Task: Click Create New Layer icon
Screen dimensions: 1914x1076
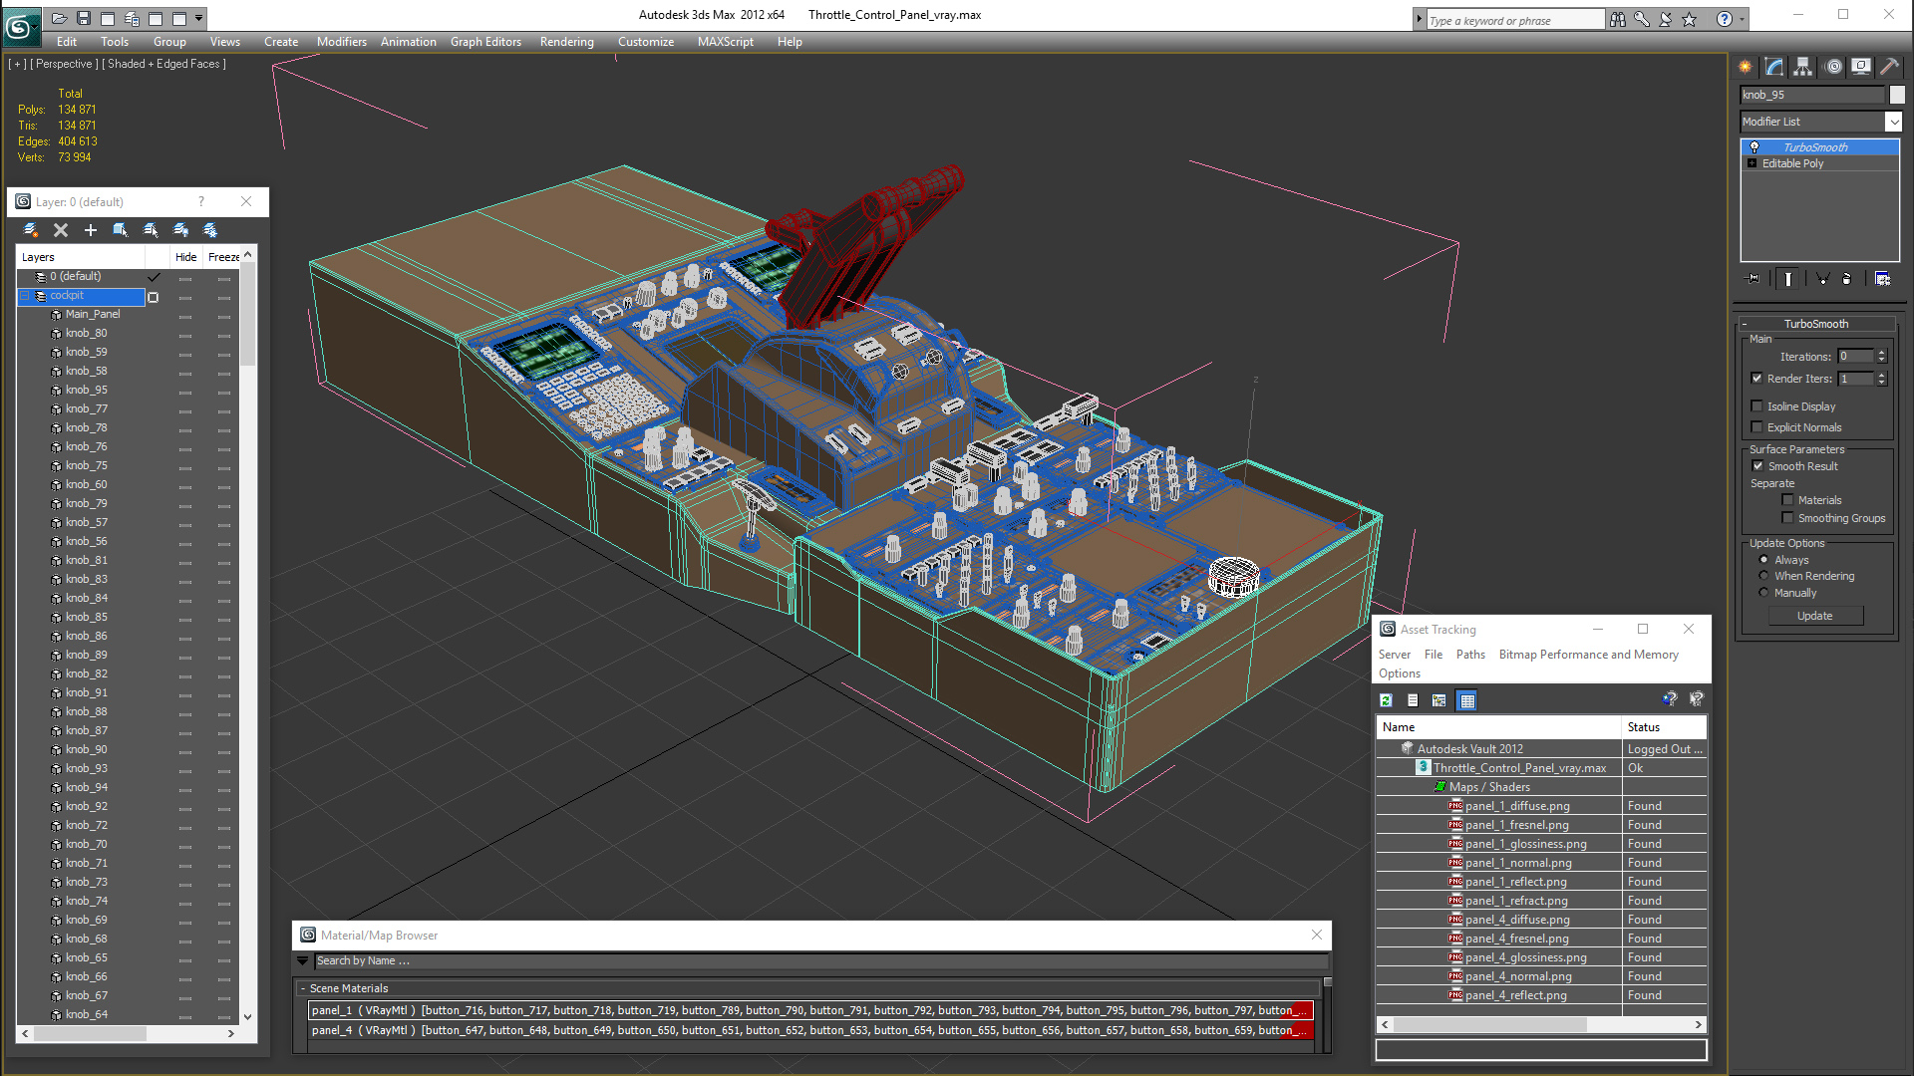Action: click(31, 230)
